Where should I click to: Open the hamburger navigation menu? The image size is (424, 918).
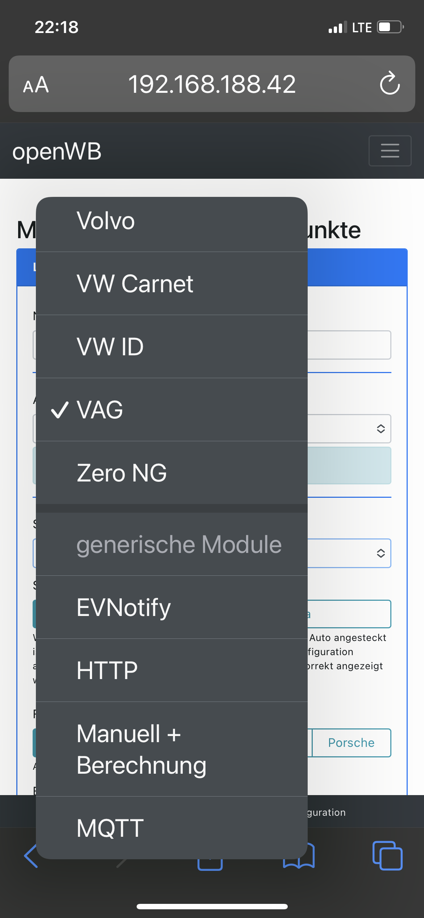[x=390, y=151]
